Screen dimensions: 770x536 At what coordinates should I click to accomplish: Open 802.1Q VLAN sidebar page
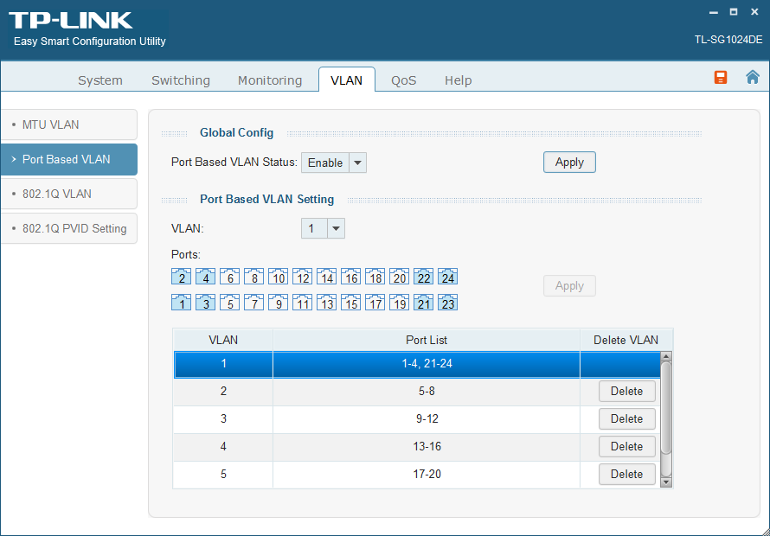[x=68, y=194]
